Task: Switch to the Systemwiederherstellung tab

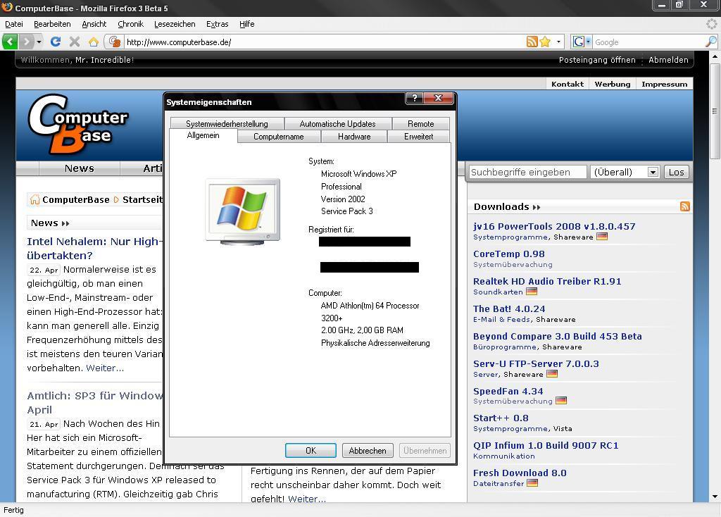Action: (x=227, y=124)
